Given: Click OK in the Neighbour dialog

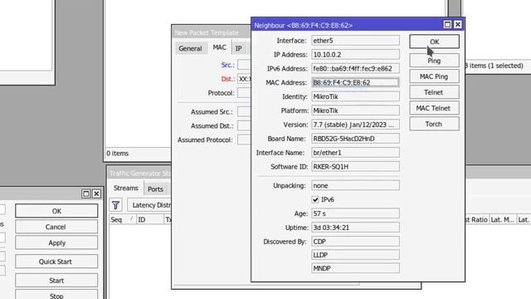Looking at the screenshot, I should pyautogui.click(x=434, y=42).
